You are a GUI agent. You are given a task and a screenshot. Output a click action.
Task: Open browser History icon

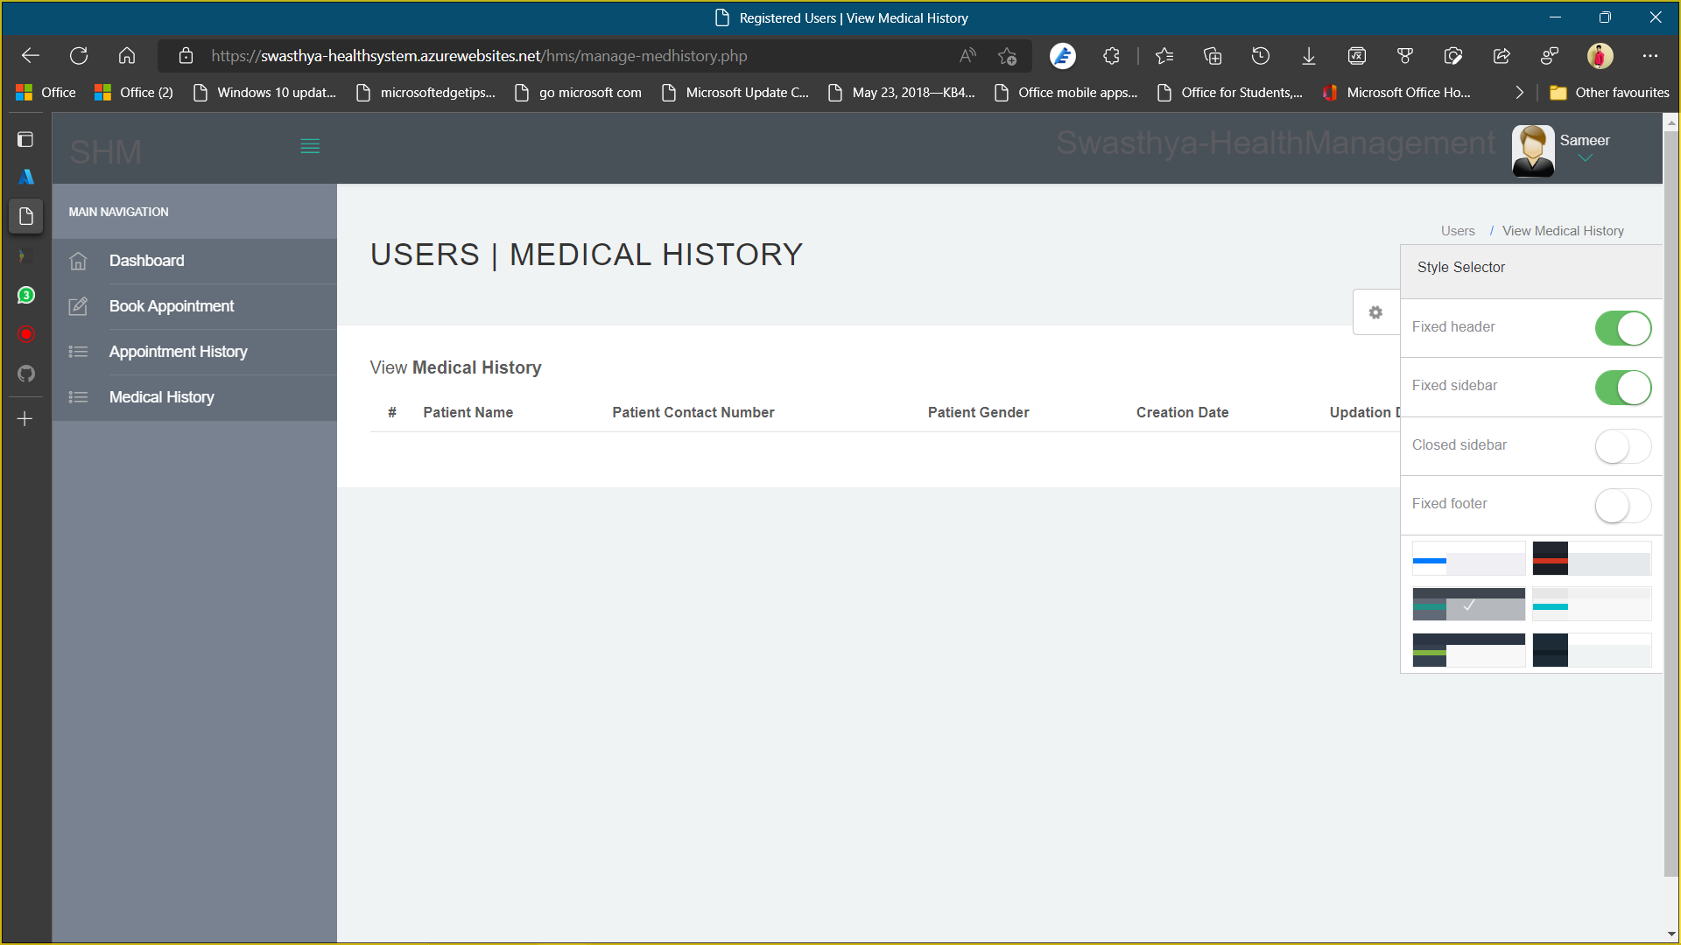tap(1261, 56)
